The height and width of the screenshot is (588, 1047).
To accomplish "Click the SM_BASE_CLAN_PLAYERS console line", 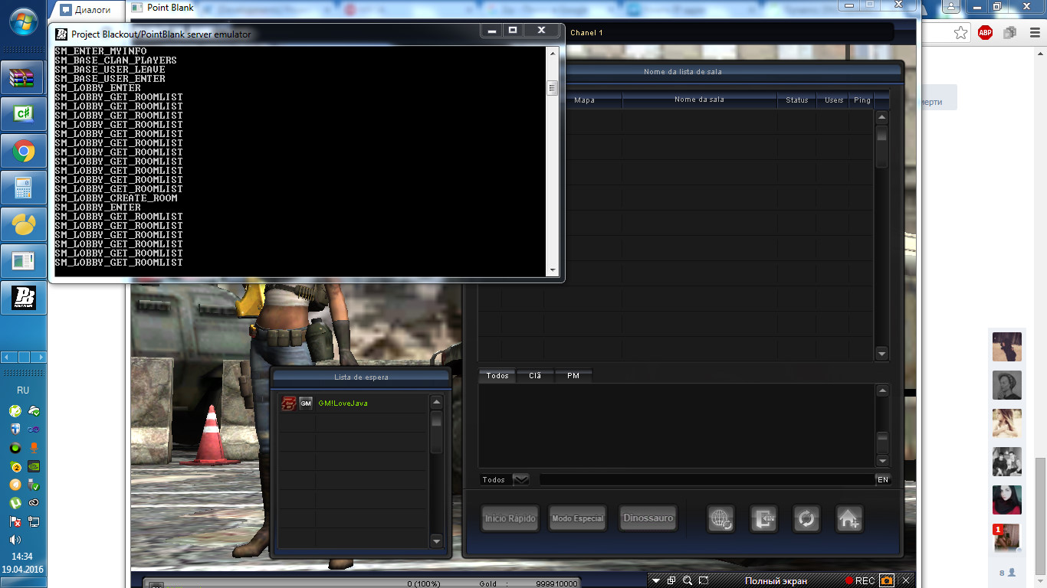I will point(116,60).
